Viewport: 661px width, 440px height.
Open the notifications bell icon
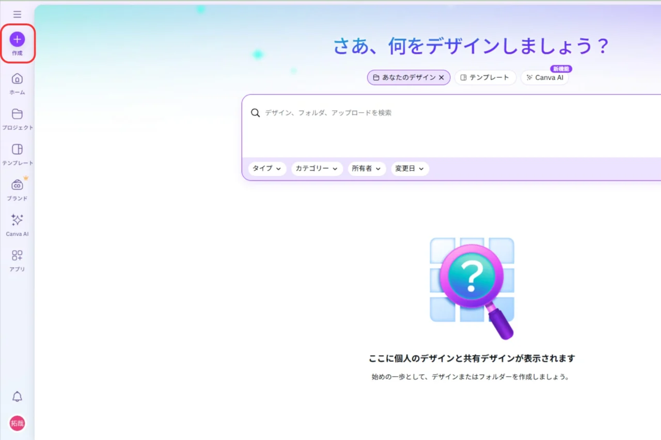(x=17, y=396)
